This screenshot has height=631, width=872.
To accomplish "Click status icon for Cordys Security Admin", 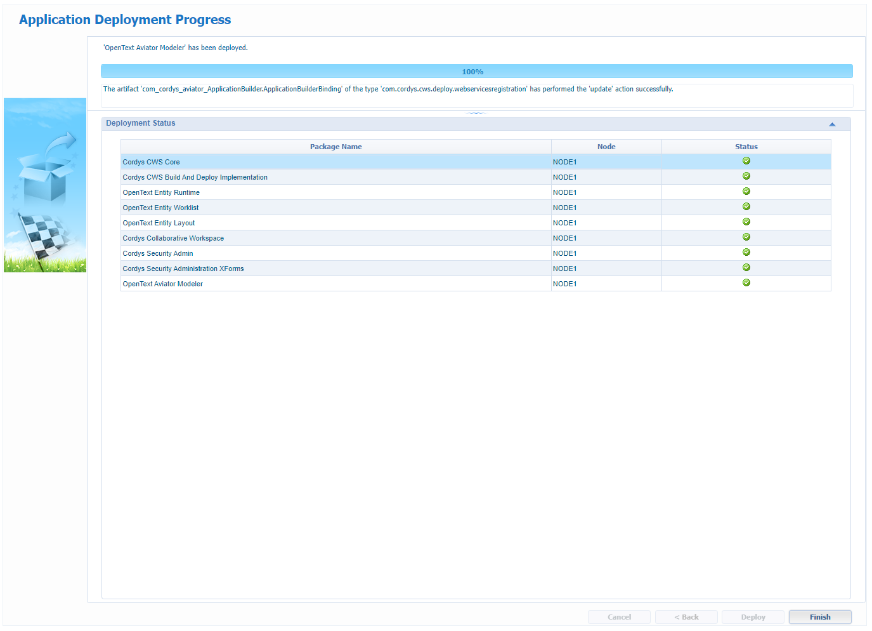I will tap(746, 253).
